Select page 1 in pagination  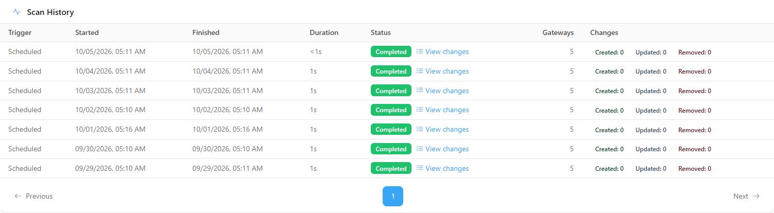(x=393, y=196)
